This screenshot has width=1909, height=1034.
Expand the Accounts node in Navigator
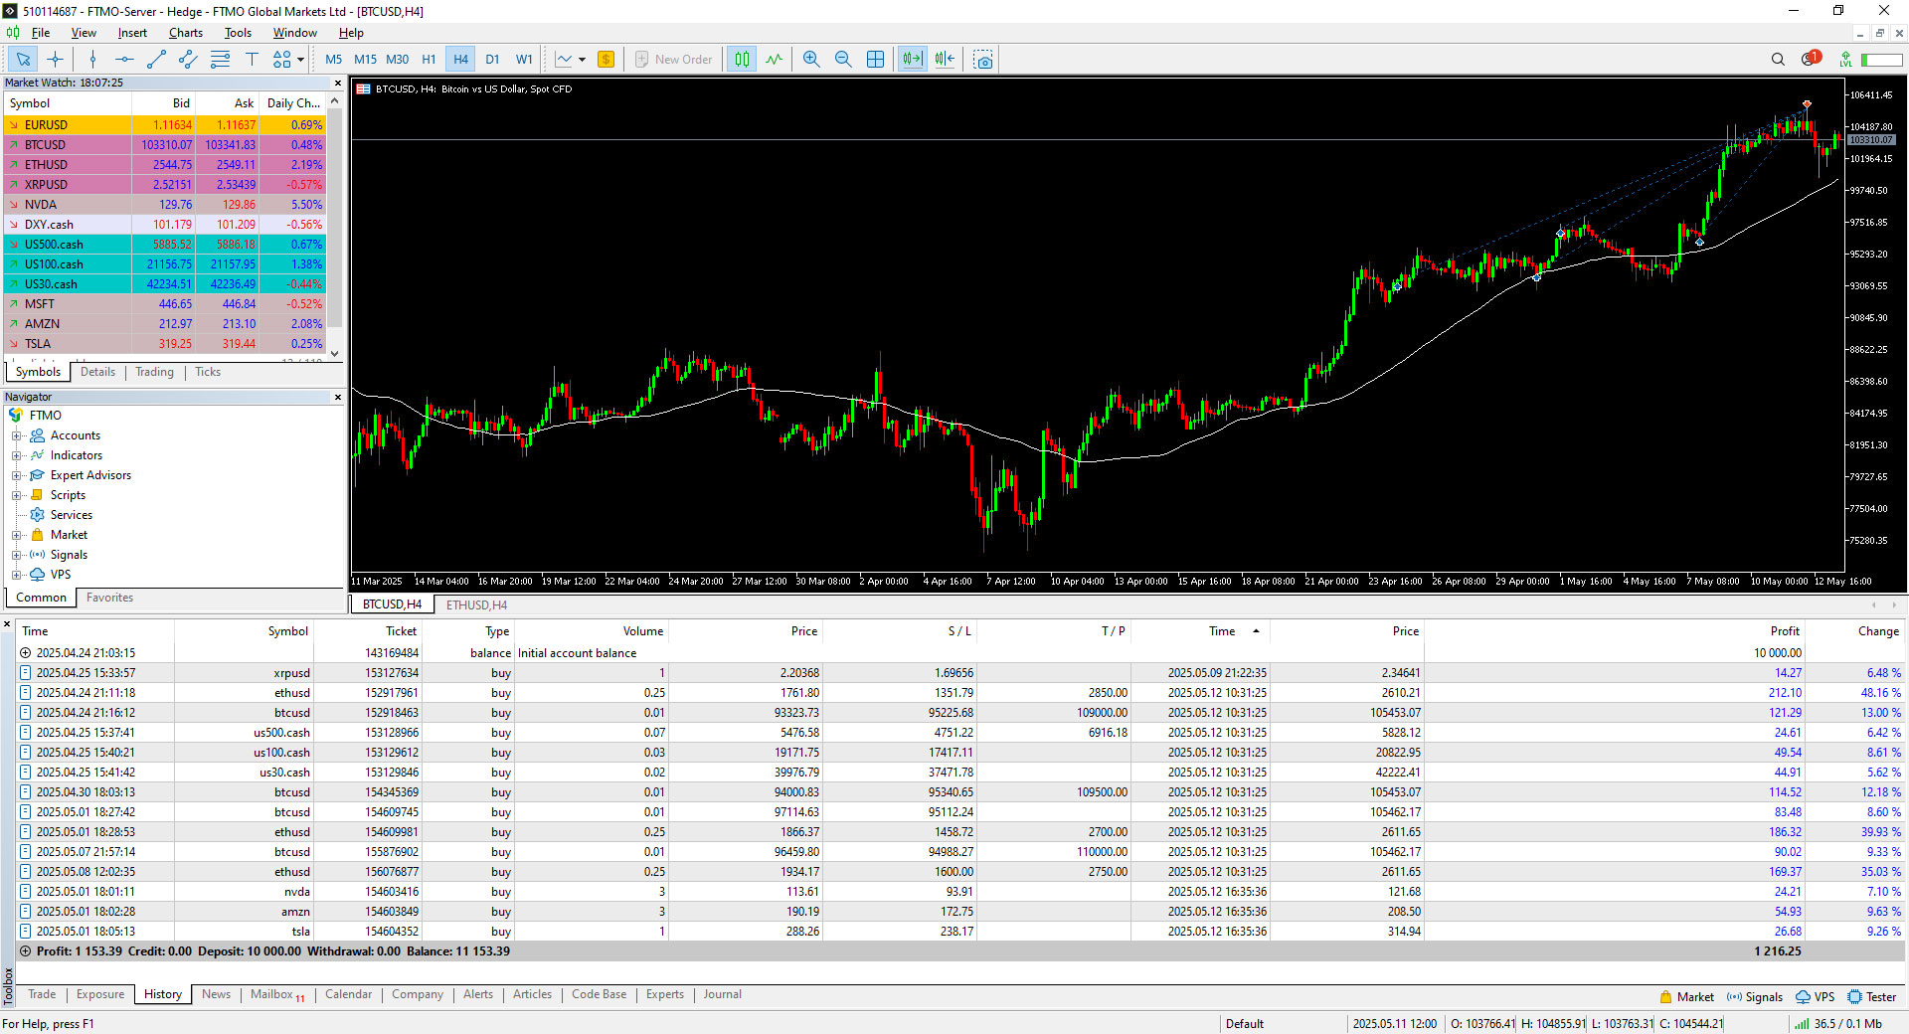(x=16, y=435)
